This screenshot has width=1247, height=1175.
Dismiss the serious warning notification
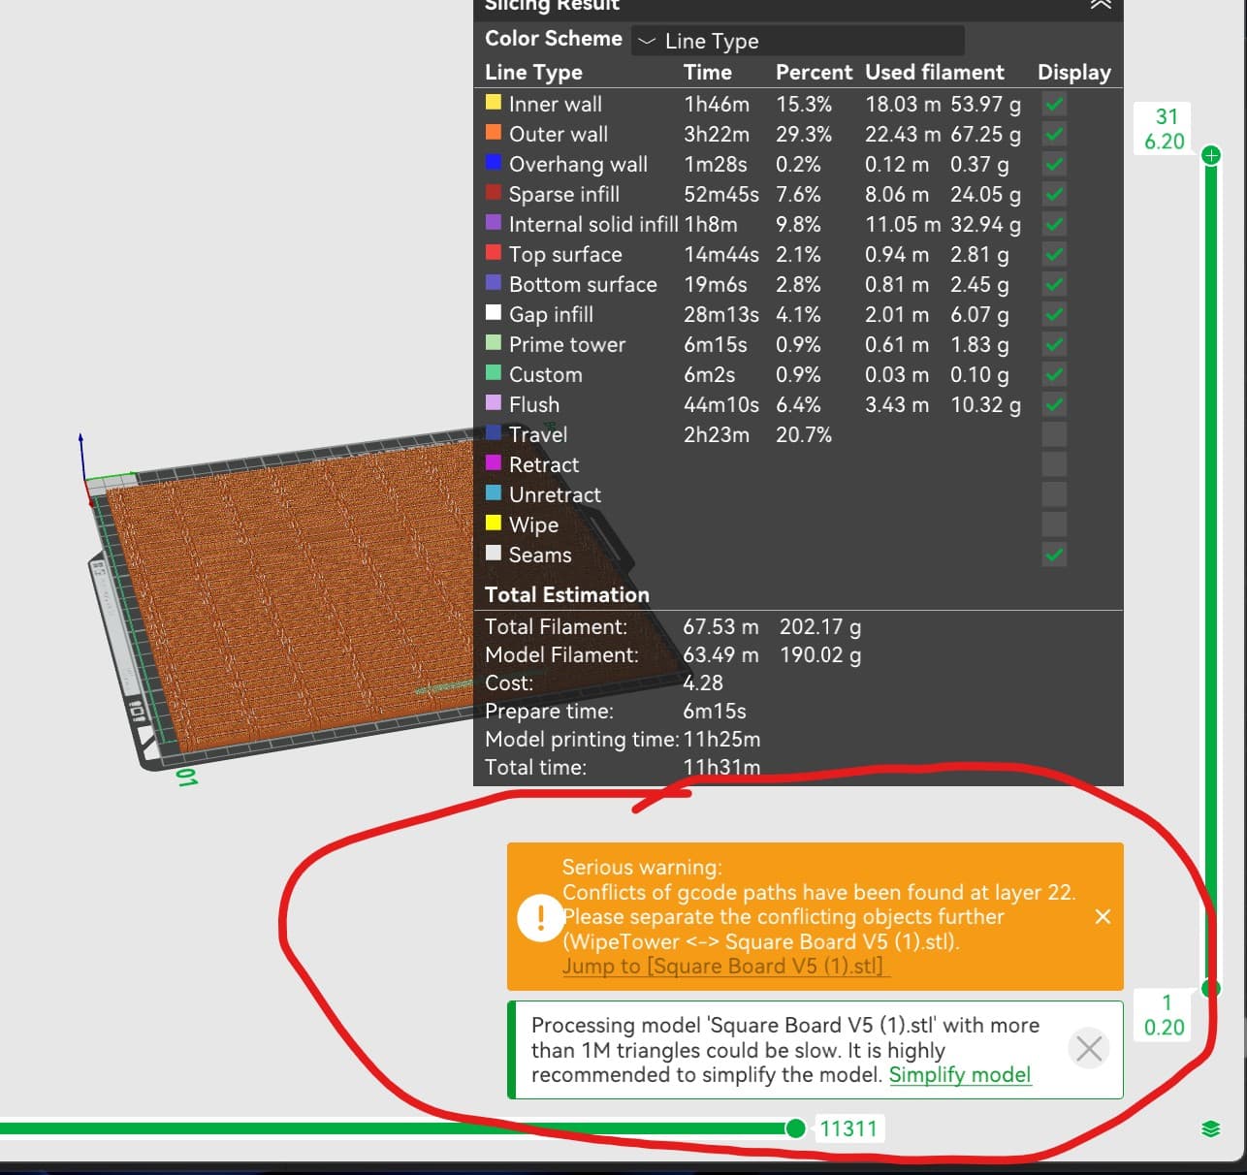pos(1103,916)
